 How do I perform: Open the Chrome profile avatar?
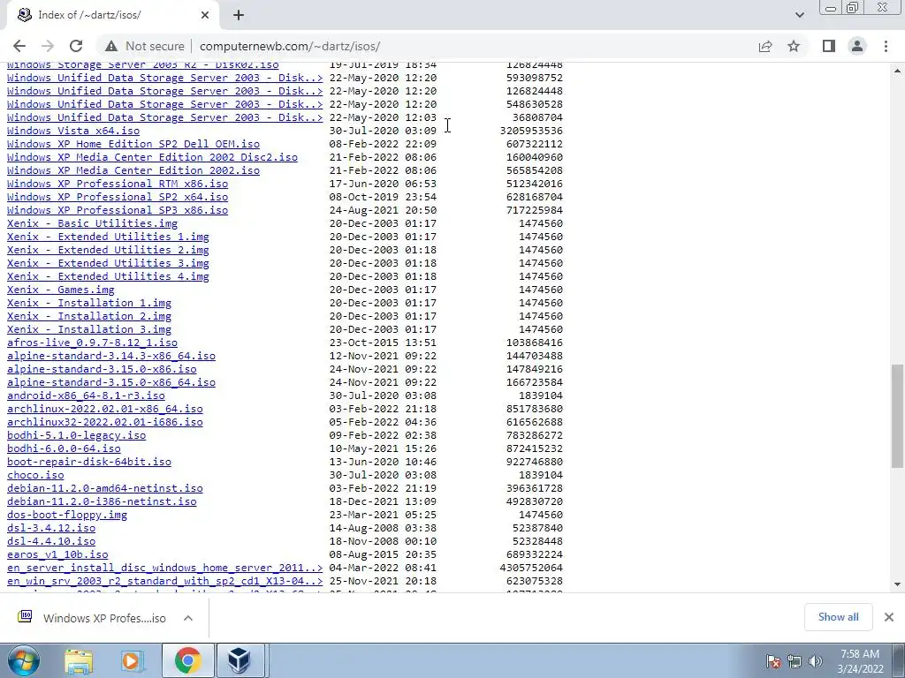point(857,46)
